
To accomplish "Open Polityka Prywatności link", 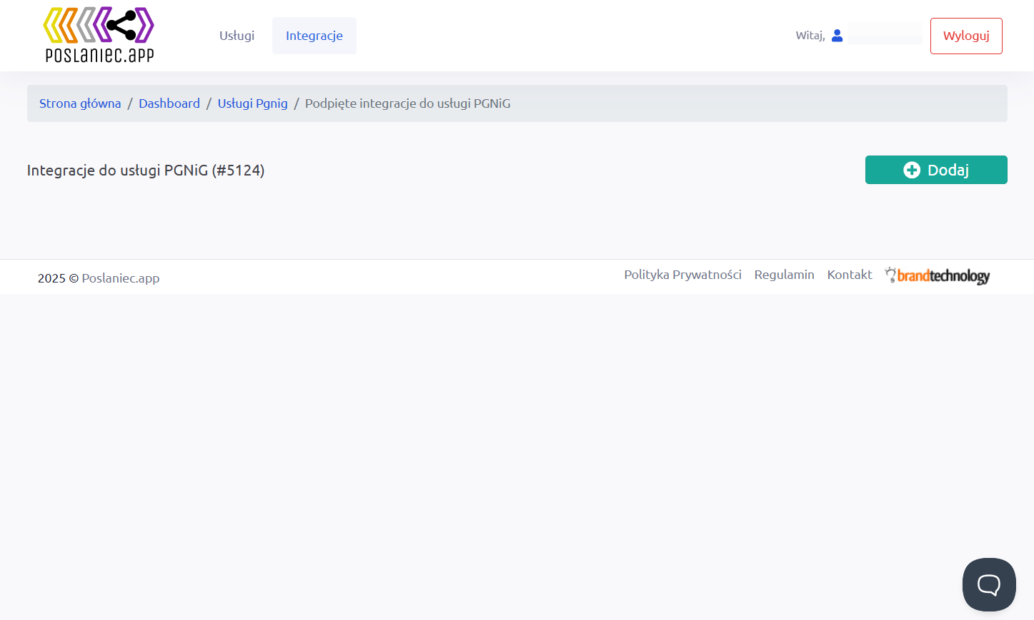I will (682, 275).
